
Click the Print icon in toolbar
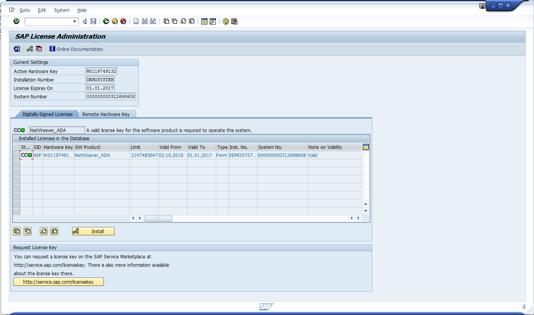[136, 21]
